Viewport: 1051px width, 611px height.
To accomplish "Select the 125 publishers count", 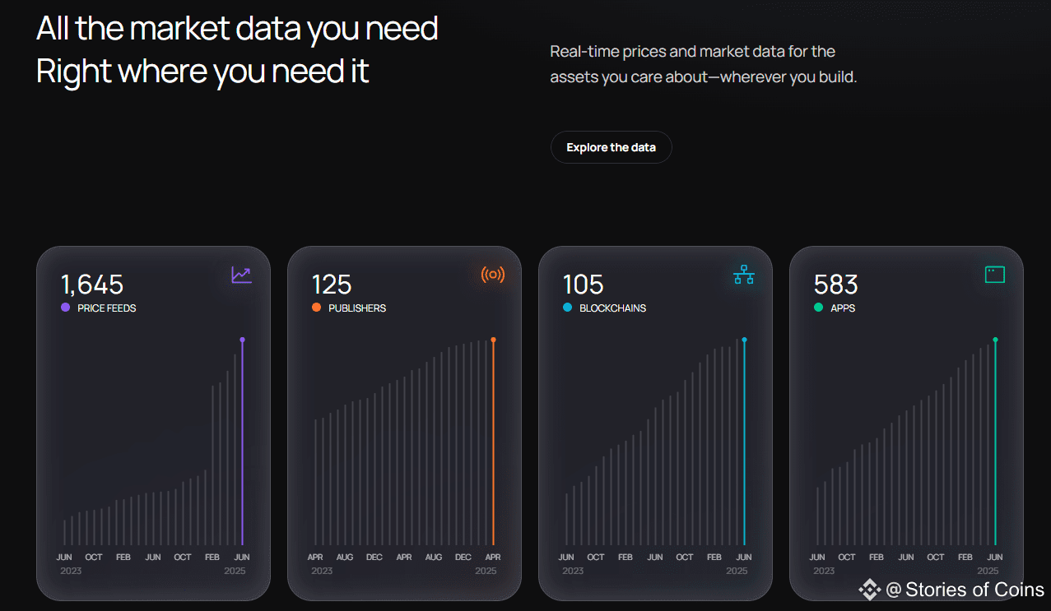I will tap(332, 285).
